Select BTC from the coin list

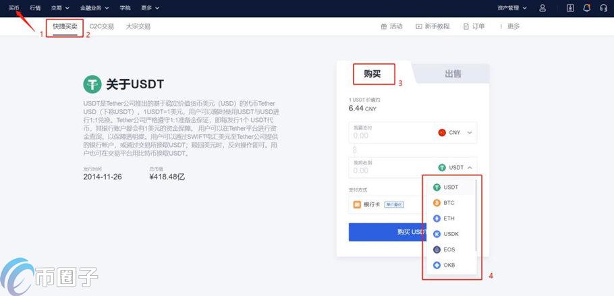[x=449, y=202]
